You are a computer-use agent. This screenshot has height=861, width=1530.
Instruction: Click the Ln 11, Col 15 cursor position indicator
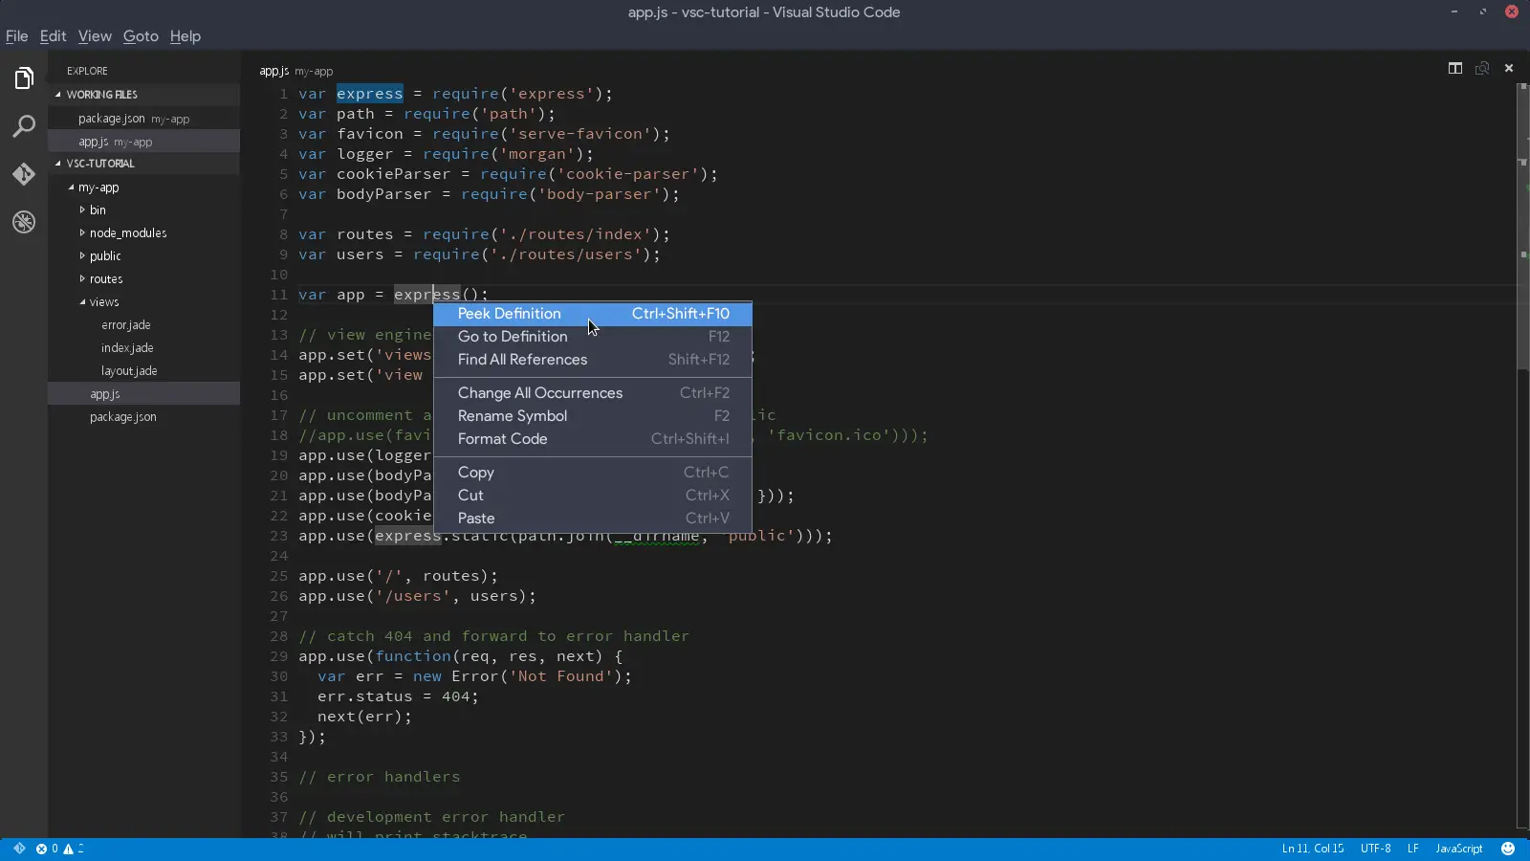coord(1313,849)
